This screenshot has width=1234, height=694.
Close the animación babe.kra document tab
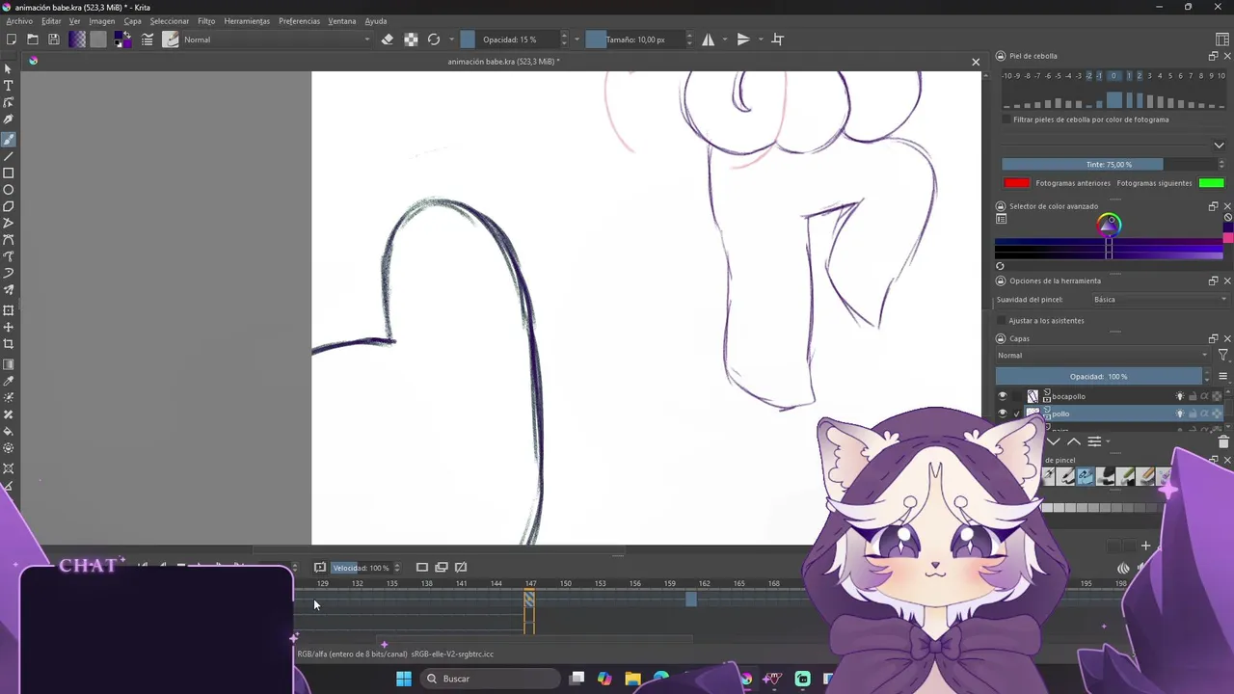[976, 62]
